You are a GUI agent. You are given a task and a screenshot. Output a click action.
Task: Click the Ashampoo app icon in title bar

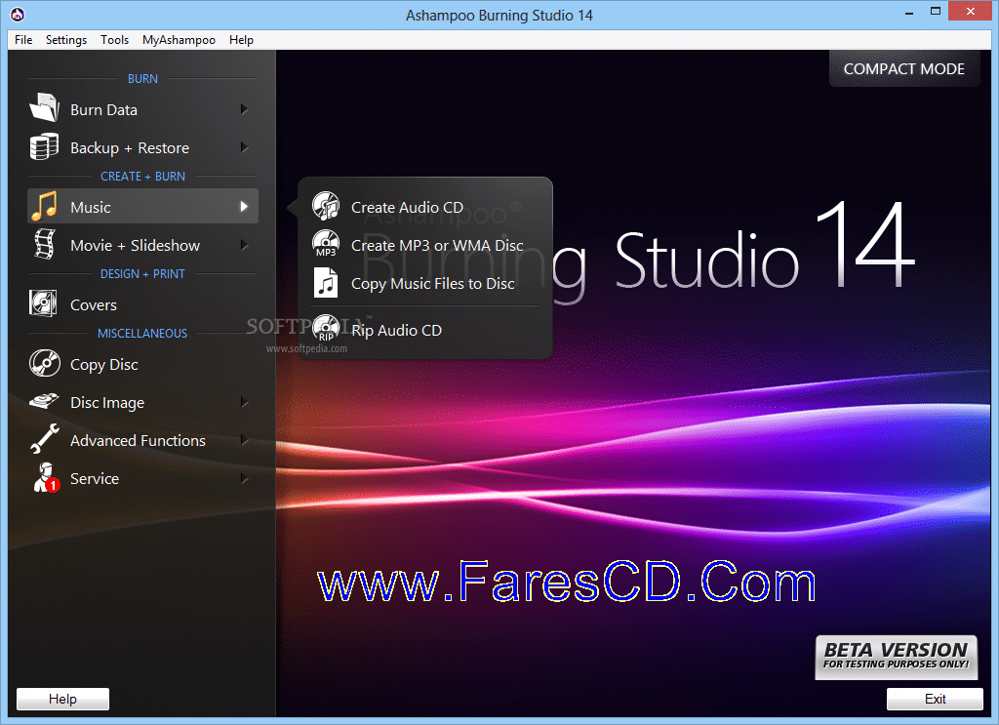click(18, 14)
